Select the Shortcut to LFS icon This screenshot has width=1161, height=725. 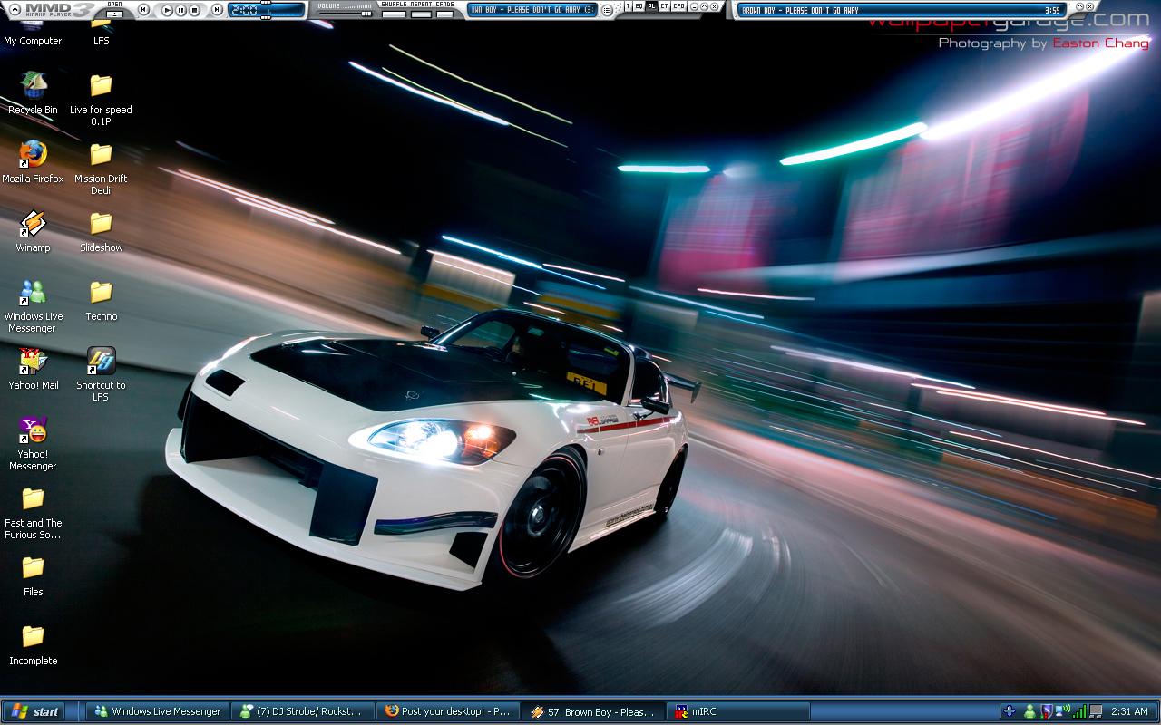pos(101,374)
